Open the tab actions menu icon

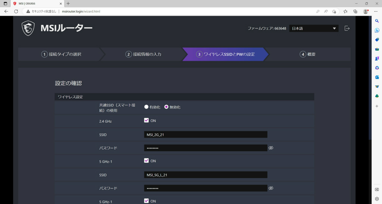(x=5, y=4)
